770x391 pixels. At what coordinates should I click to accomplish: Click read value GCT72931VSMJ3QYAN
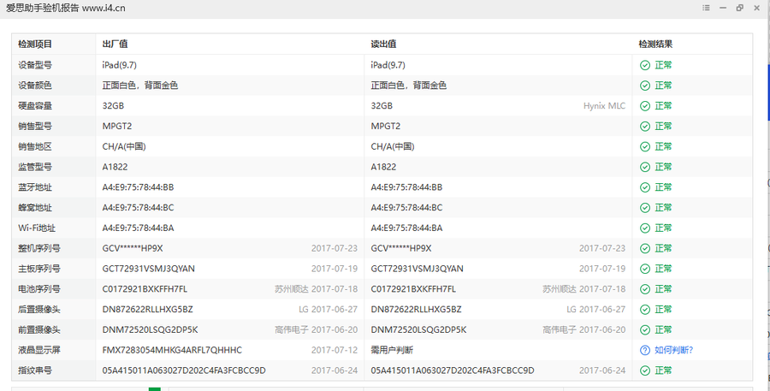[x=417, y=269]
